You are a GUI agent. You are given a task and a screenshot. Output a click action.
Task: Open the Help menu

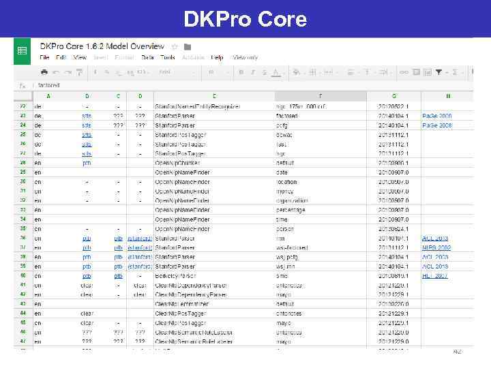[x=217, y=57]
